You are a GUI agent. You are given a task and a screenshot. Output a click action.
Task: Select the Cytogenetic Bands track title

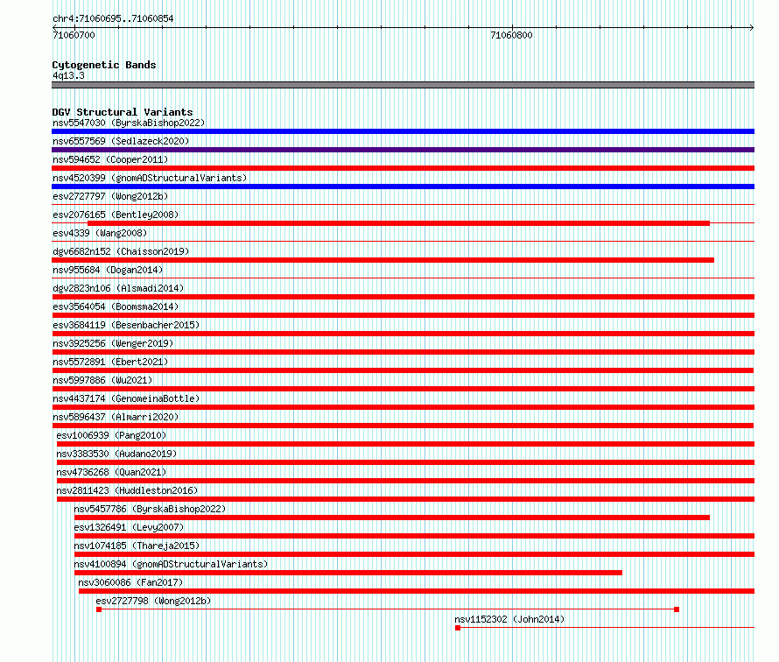coord(104,65)
